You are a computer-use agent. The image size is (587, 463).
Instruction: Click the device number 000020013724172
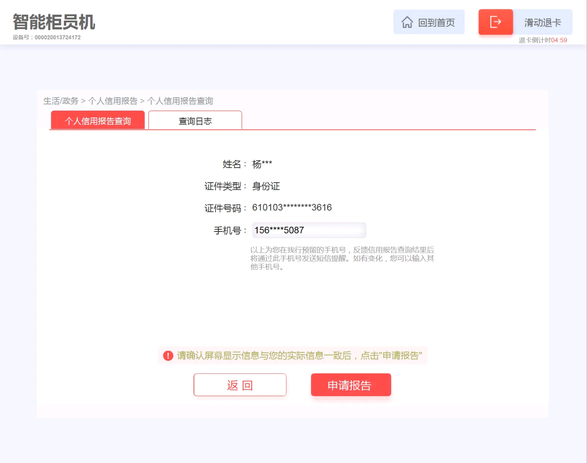click(57, 37)
